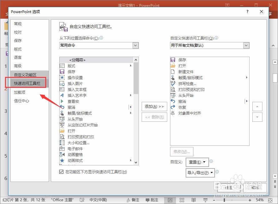Select the <分隔符> separator entry

[96, 60]
